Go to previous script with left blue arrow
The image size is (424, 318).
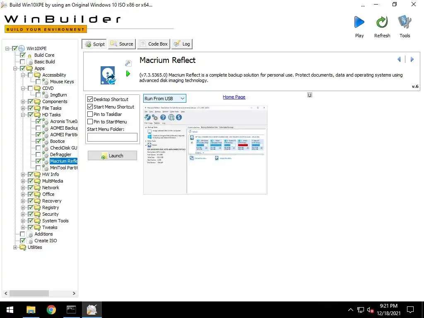click(399, 59)
